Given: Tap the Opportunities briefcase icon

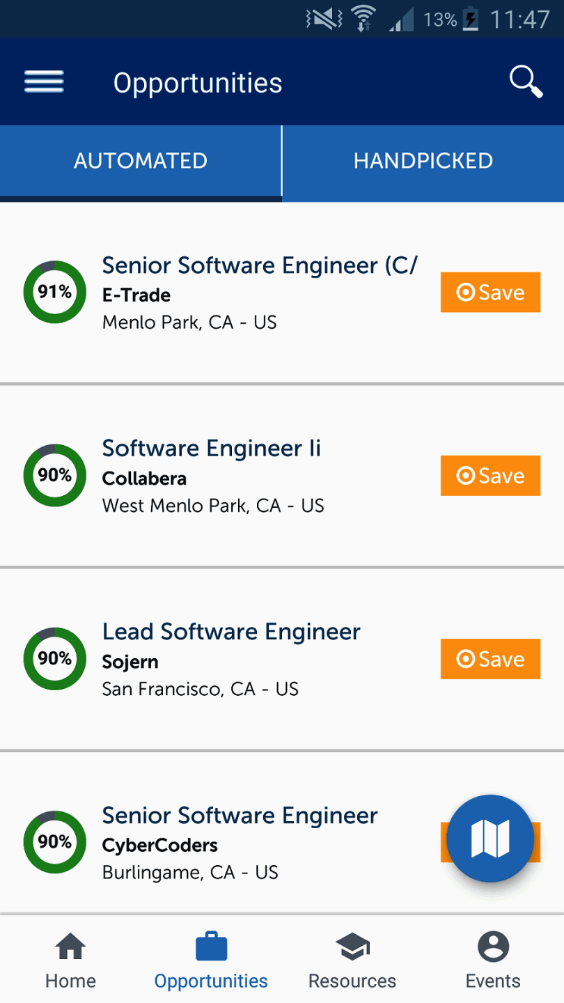Looking at the screenshot, I should coord(211,947).
